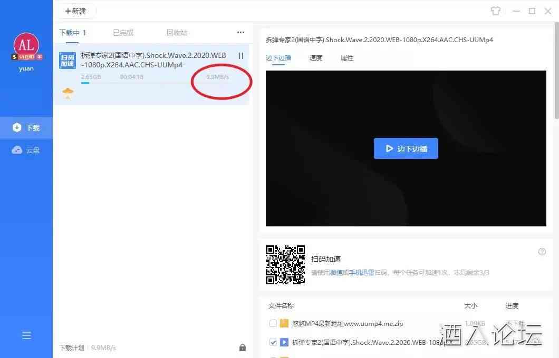The height and width of the screenshot is (358, 559).
Task: Open 云盘 cloud drive in sidebar
Action: 26,150
